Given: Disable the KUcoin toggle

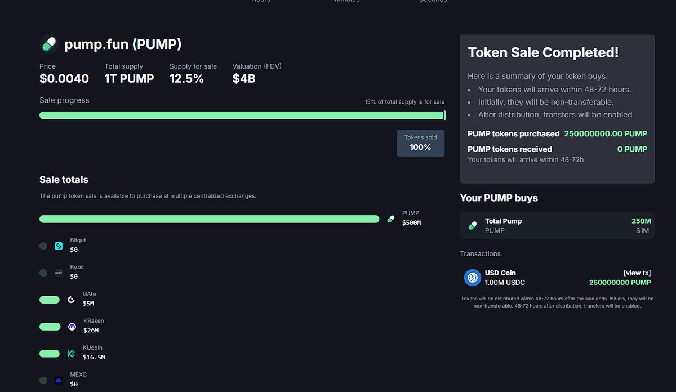Looking at the screenshot, I should [49, 353].
